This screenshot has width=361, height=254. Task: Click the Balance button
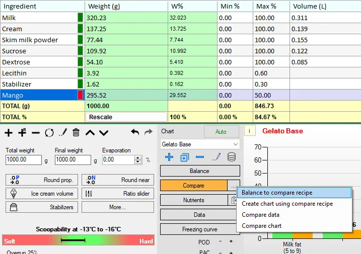pyautogui.click(x=200, y=171)
